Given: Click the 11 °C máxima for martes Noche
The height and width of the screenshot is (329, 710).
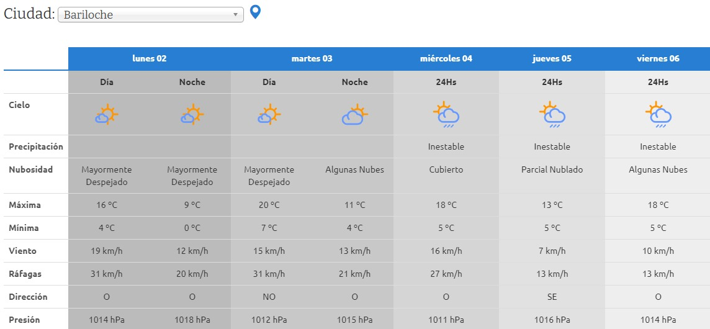Looking at the screenshot, I should [354, 205].
